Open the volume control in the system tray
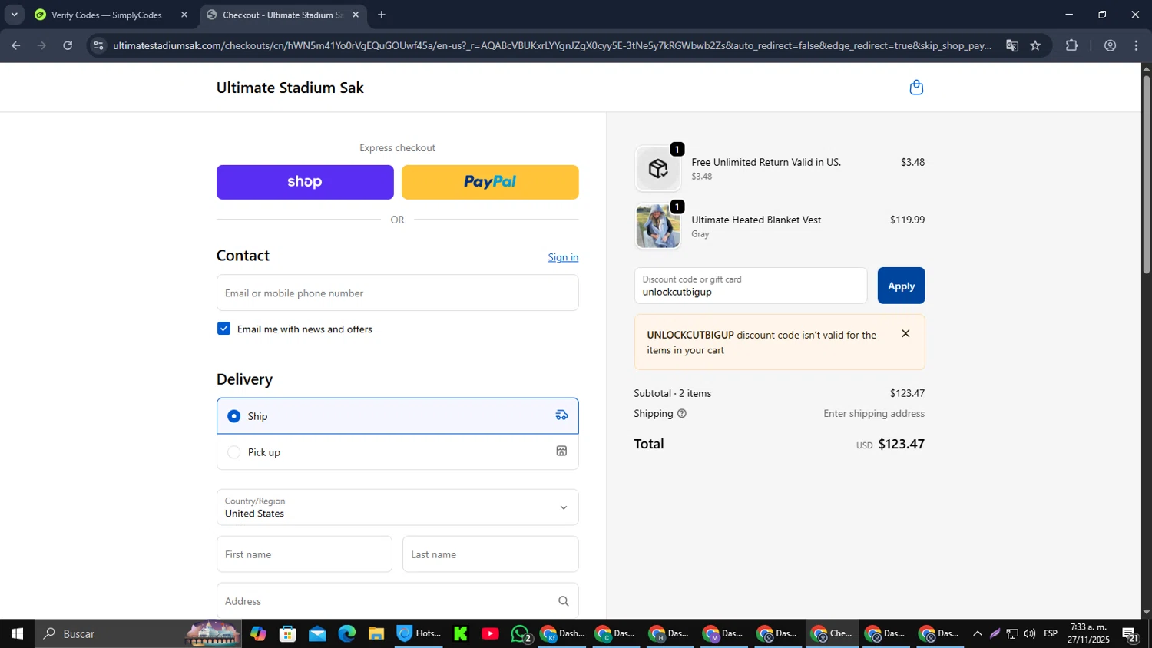The image size is (1152, 648). [1029, 633]
